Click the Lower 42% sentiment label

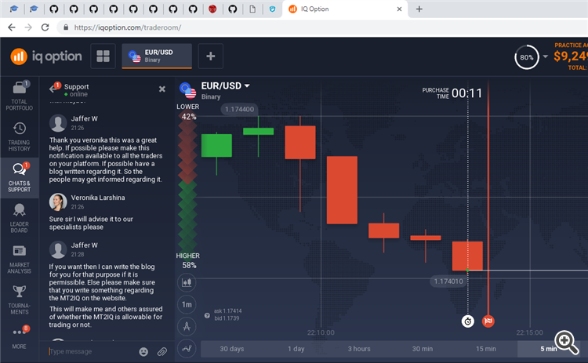[188, 112]
